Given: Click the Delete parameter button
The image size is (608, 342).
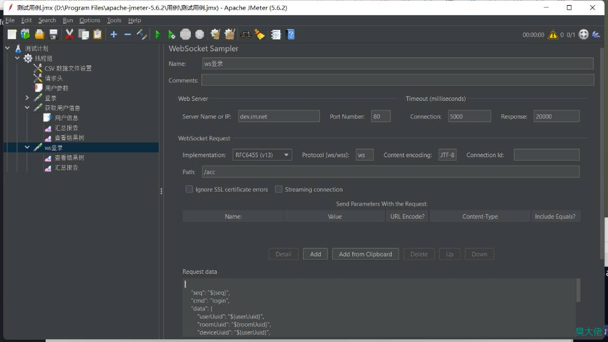Looking at the screenshot, I should click(419, 254).
